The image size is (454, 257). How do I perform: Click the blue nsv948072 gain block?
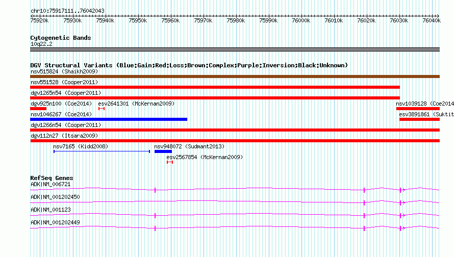163,151
